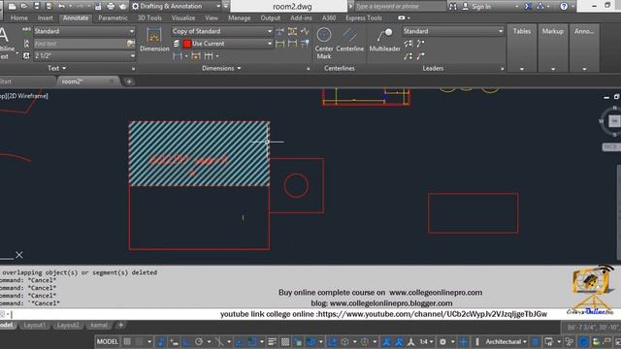This screenshot has width=621, height=349.
Task: Open the Copy of Standard dimension style dropdown
Action: coord(222,31)
